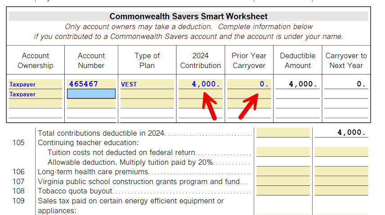The width and height of the screenshot is (385, 215).
Task: Click the Long-term health care premiums label
Action: [x=93, y=172]
